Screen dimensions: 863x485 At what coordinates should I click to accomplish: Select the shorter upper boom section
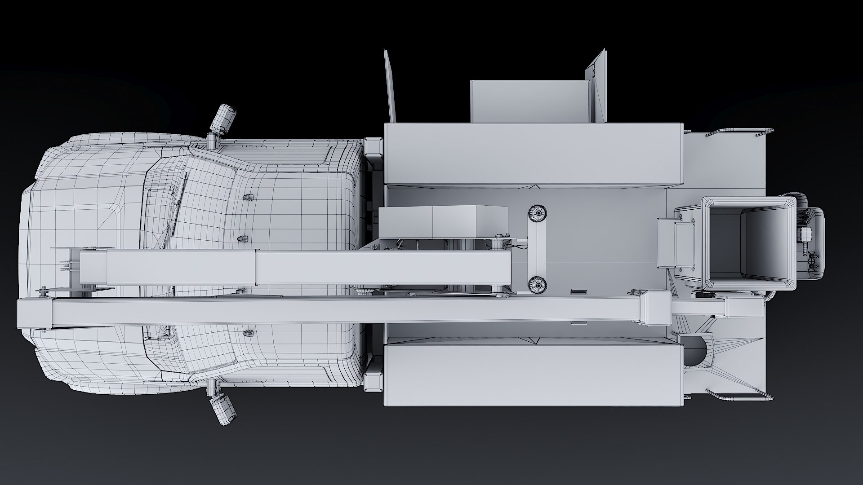(x=295, y=268)
